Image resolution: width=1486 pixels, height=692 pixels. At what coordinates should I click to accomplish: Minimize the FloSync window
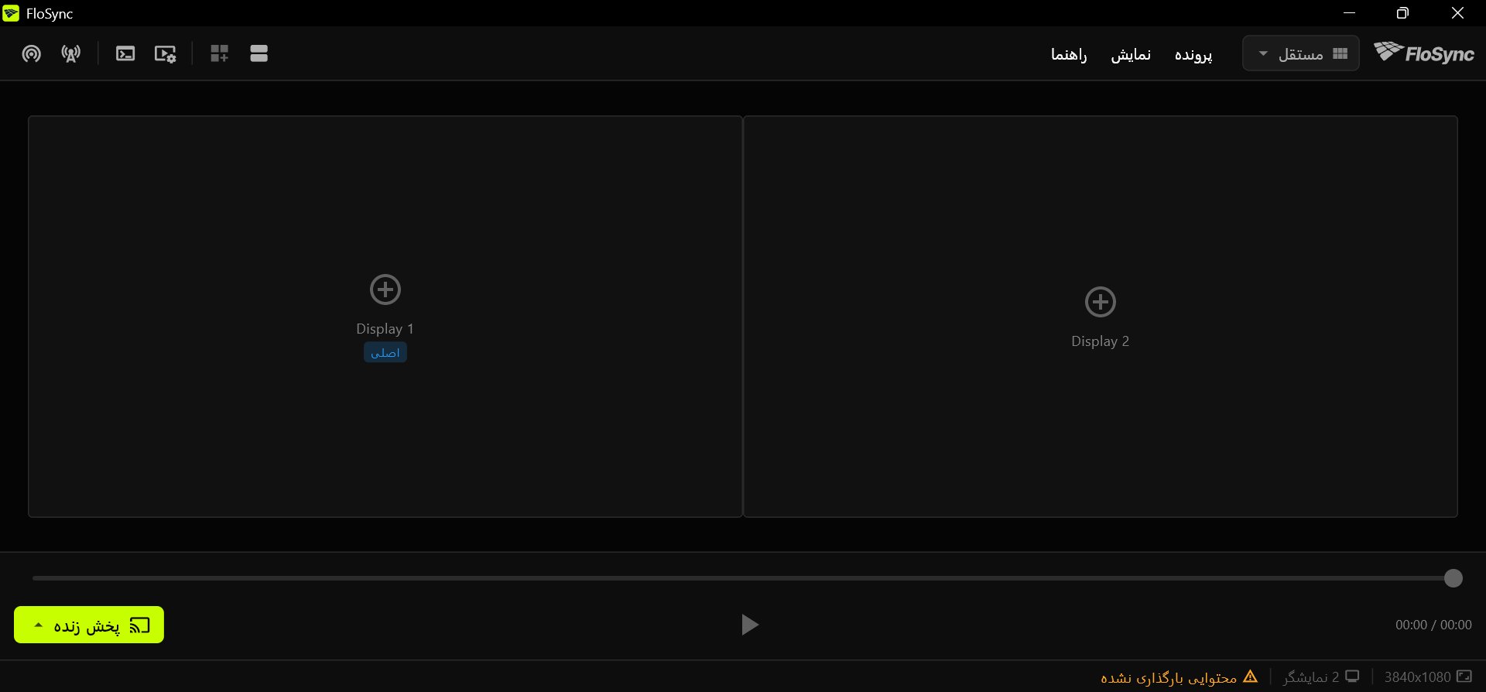[x=1350, y=13]
